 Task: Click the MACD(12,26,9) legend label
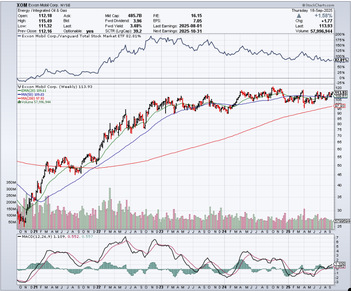pyautogui.click(x=36, y=236)
